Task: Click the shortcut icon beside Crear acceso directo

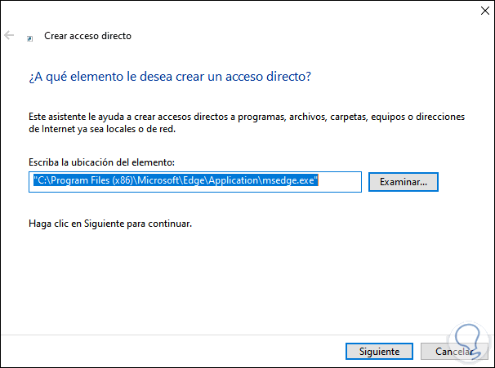Action: click(29, 38)
